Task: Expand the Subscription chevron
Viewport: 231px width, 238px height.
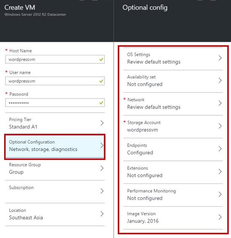Action: click(x=102, y=191)
